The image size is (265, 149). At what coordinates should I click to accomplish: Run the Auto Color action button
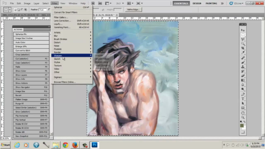[x=31, y=42]
